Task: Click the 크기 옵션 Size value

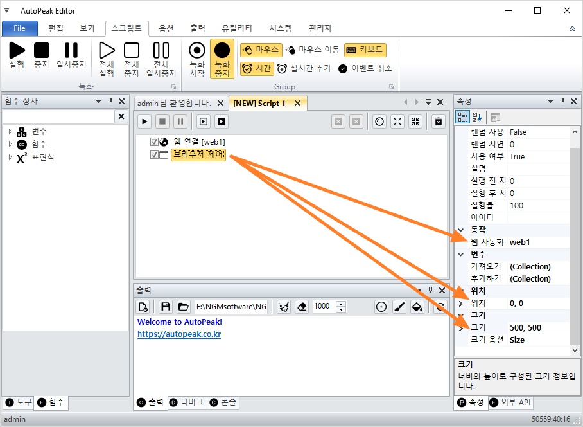Action: [539, 340]
